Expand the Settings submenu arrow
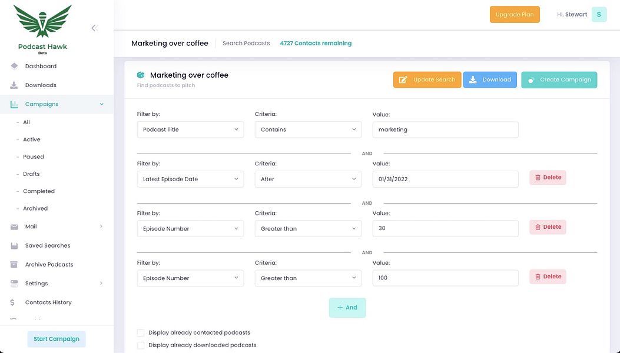Image resolution: width=620 pixels, height=353 pixels. tap(101, 284)
